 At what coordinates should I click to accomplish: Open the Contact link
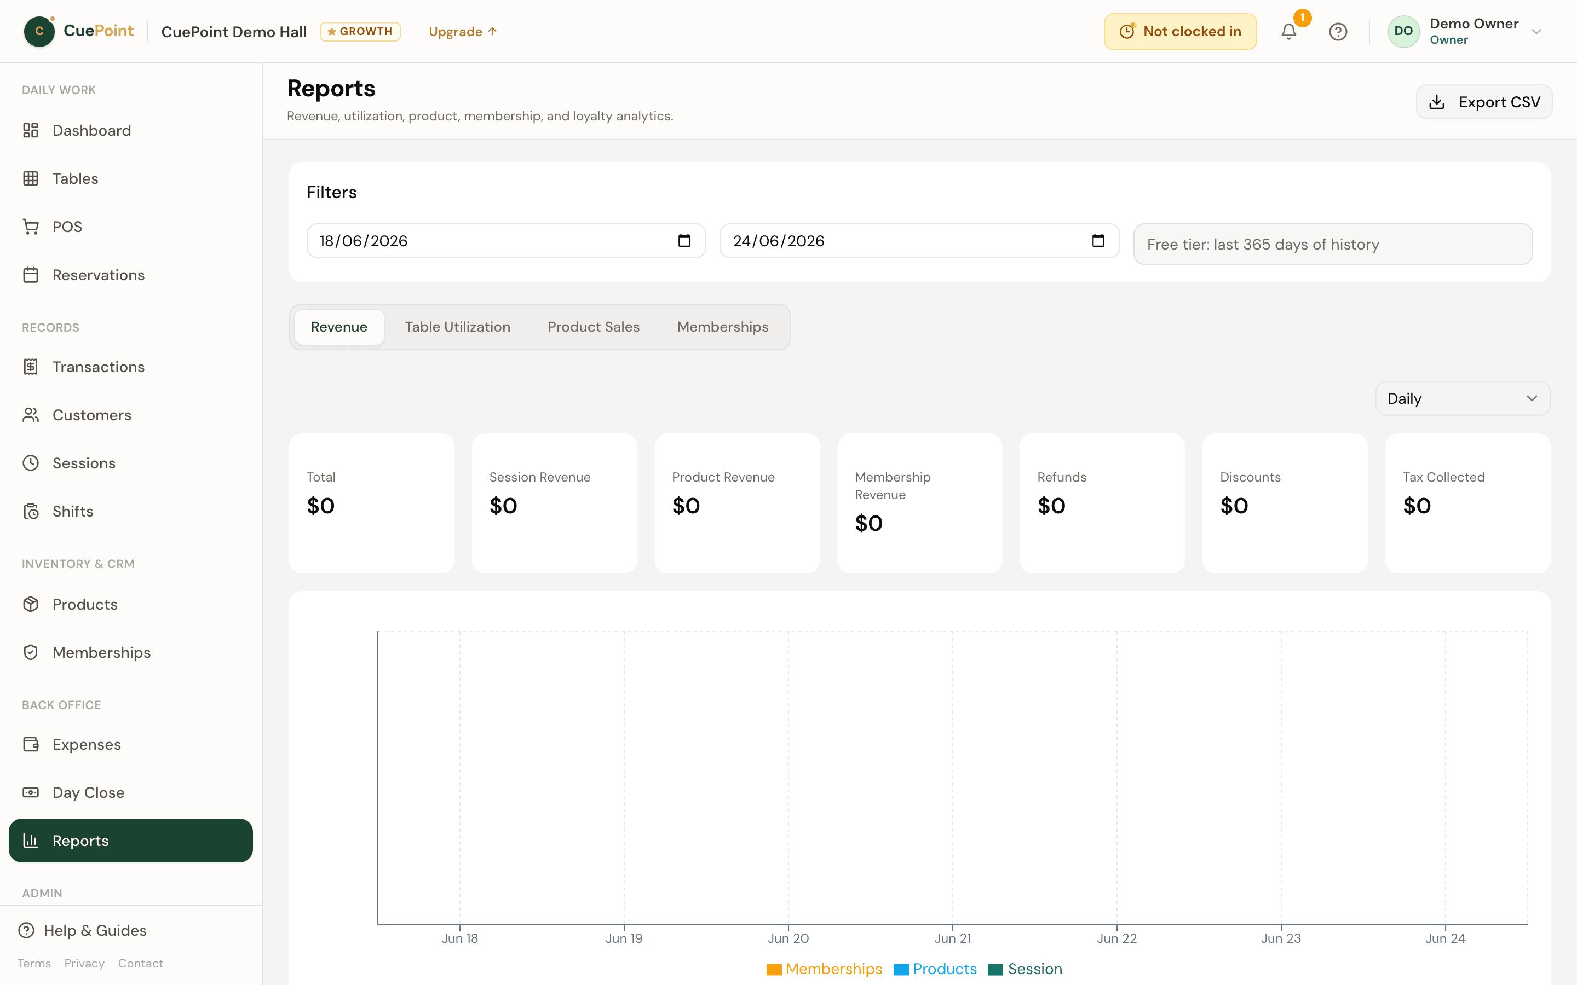(x=141, y=963)
